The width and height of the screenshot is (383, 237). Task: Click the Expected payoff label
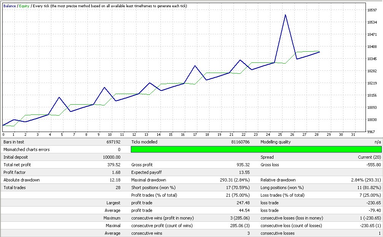146,172
